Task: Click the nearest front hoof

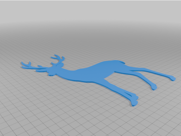Action: 134,102
